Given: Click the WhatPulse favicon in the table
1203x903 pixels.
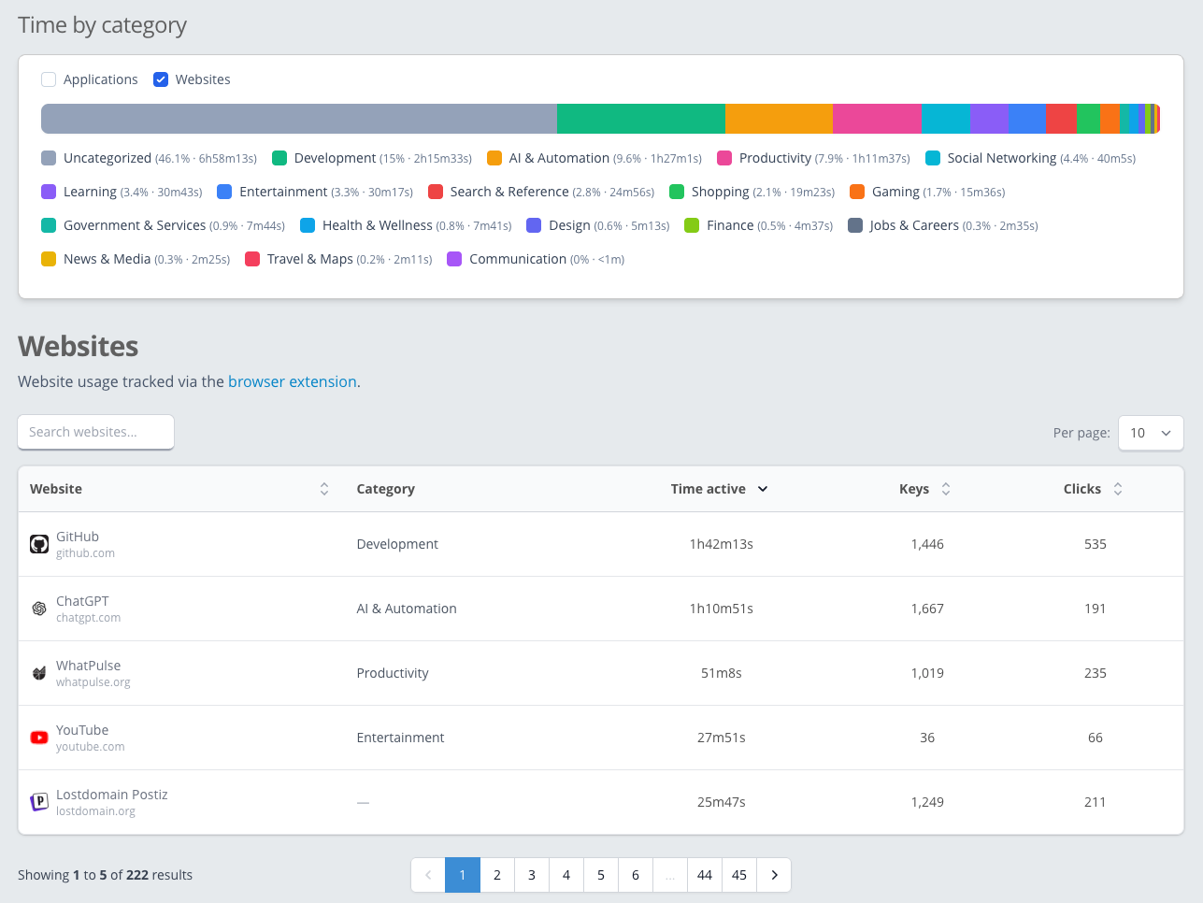Looking at the screenshot, I should coord(38,673).
